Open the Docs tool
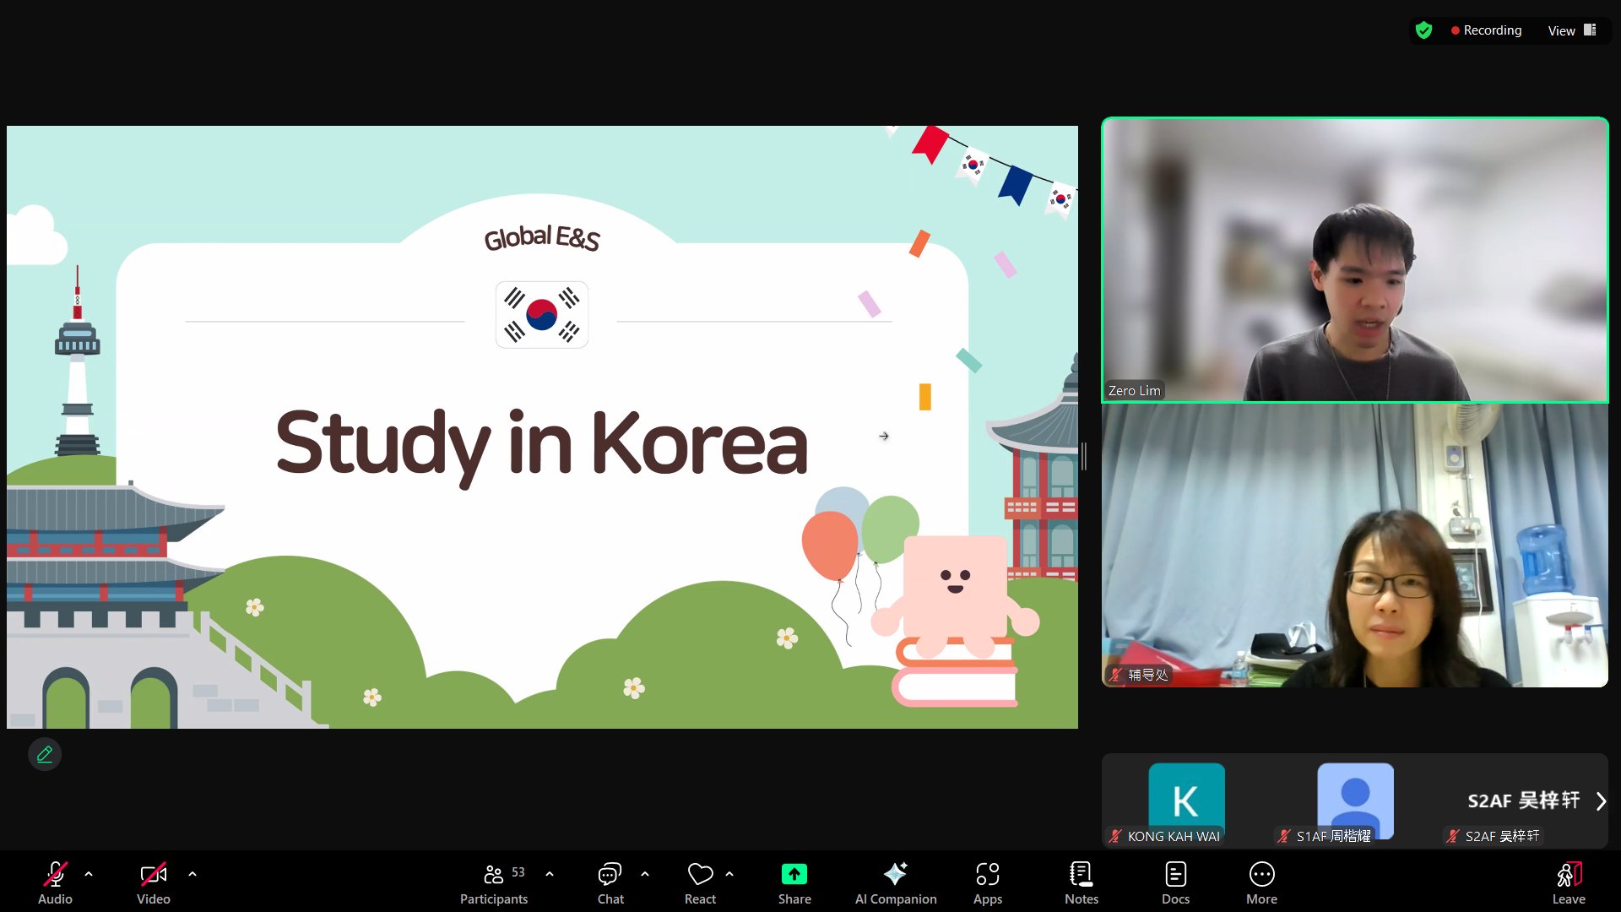Image resolution: width=1621 pixels, height=912 pixels. (x=1175, y=882)
